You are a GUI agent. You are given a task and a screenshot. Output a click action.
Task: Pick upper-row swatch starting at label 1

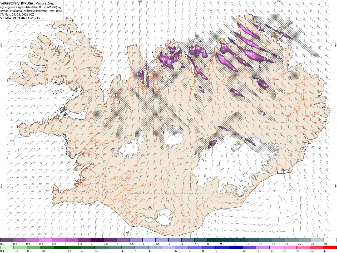pos(71,240)
